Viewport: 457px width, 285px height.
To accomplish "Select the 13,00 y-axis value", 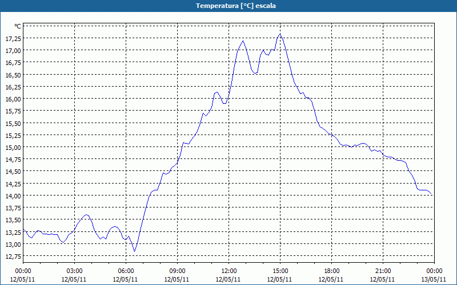I will tap(13, 245).
